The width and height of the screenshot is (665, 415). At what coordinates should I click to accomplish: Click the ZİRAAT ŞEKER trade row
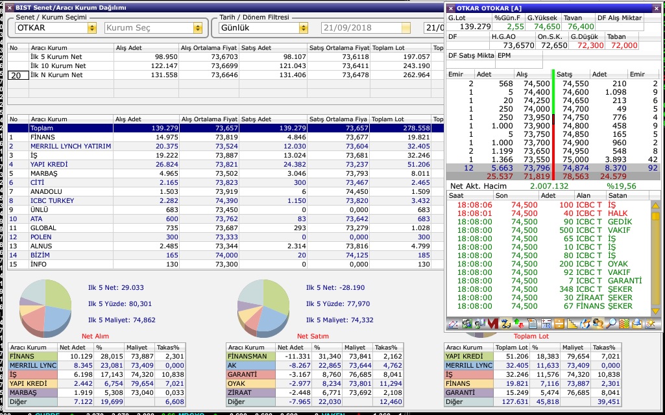point(549,298)
